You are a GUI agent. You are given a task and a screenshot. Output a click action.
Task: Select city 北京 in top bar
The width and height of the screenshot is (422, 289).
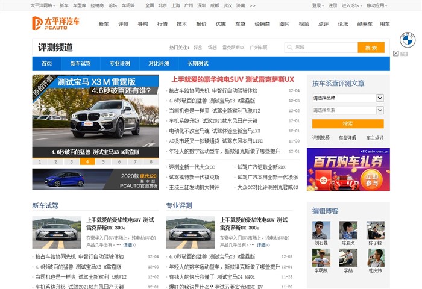(x=163, y=5)
